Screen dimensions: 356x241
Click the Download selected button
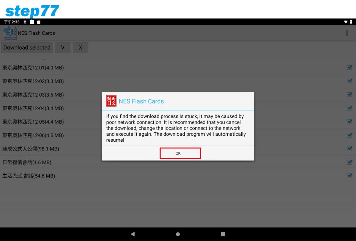[27, 48]
